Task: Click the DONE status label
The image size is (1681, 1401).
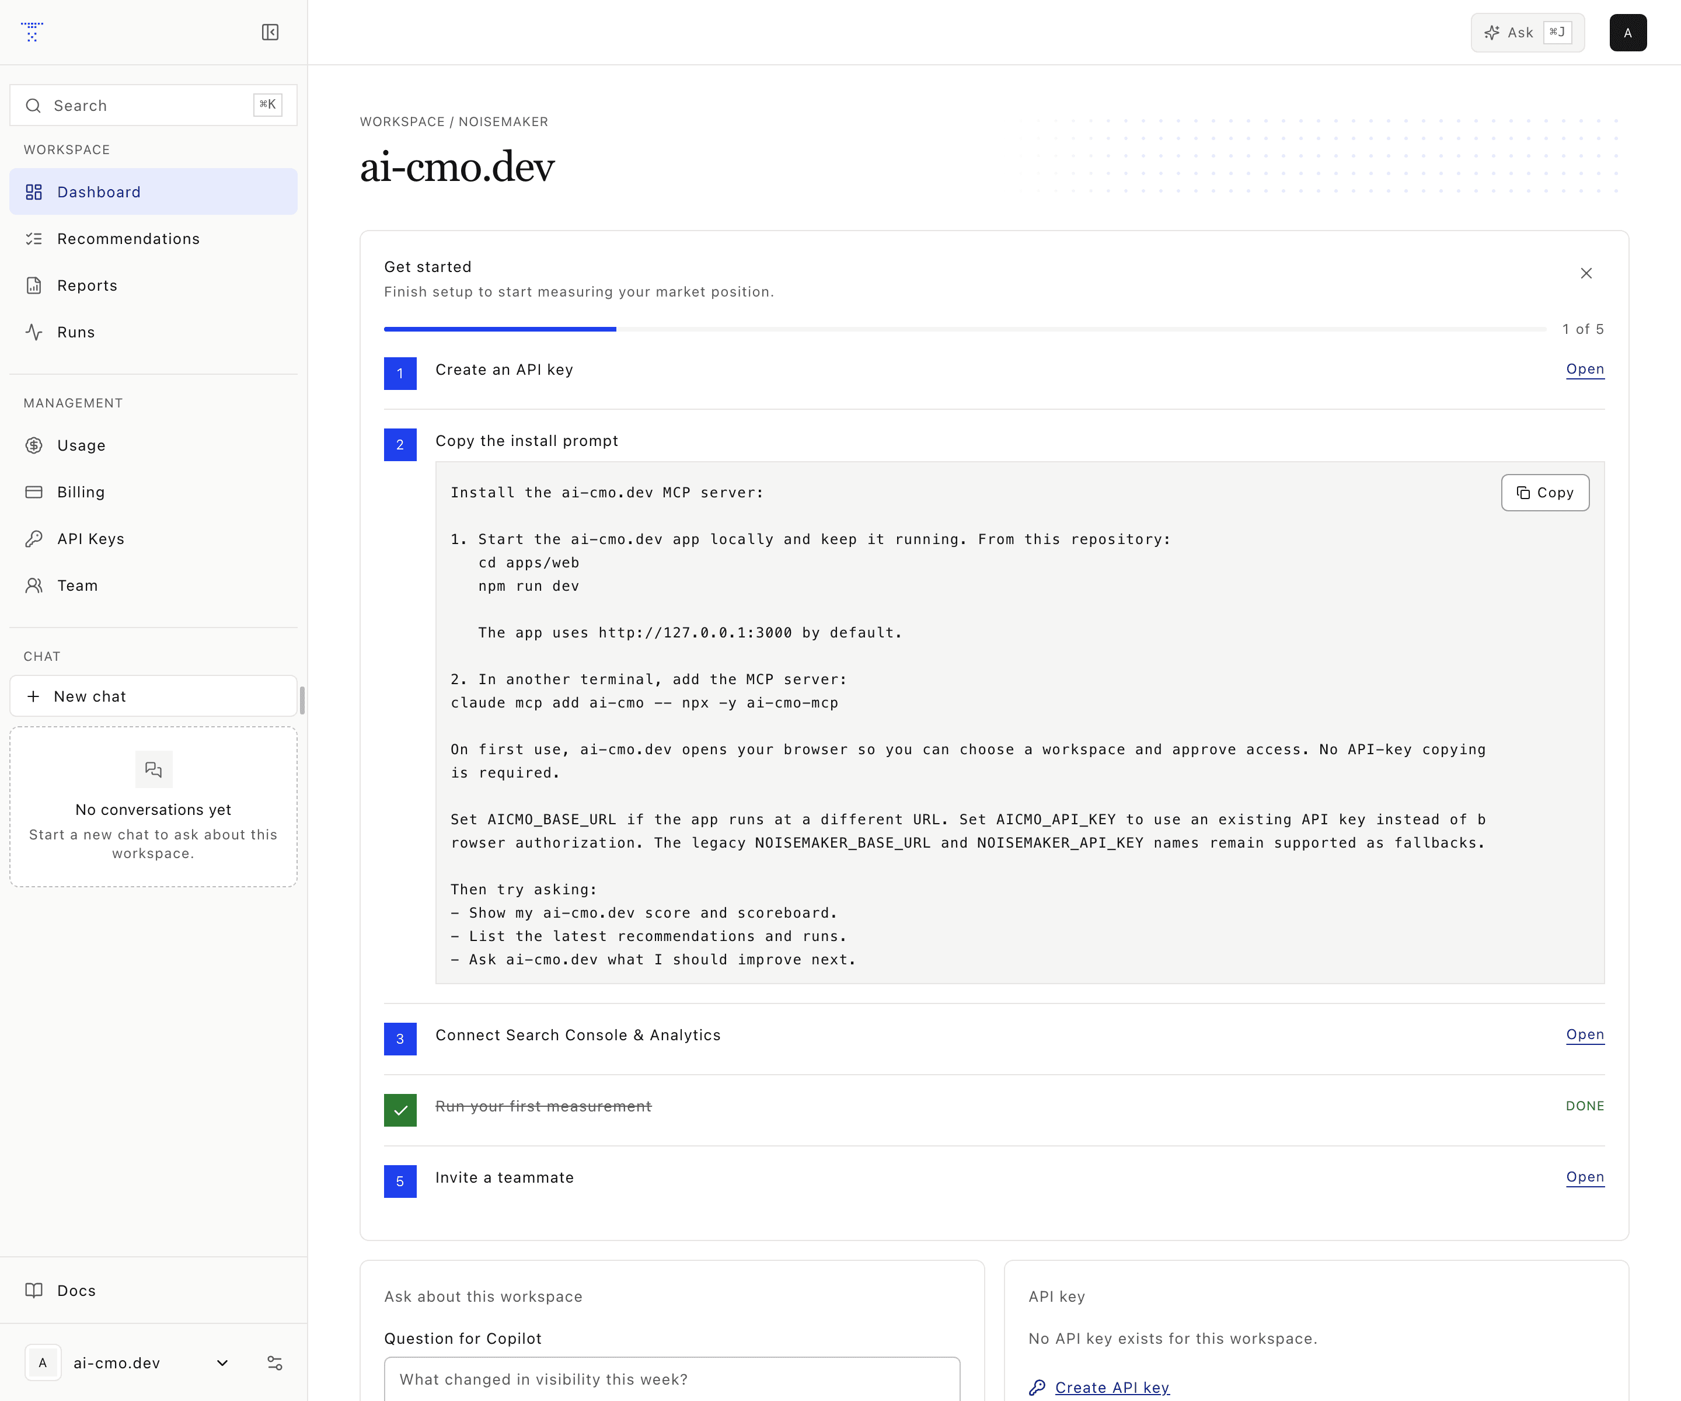Action: pos(1585,1106)
